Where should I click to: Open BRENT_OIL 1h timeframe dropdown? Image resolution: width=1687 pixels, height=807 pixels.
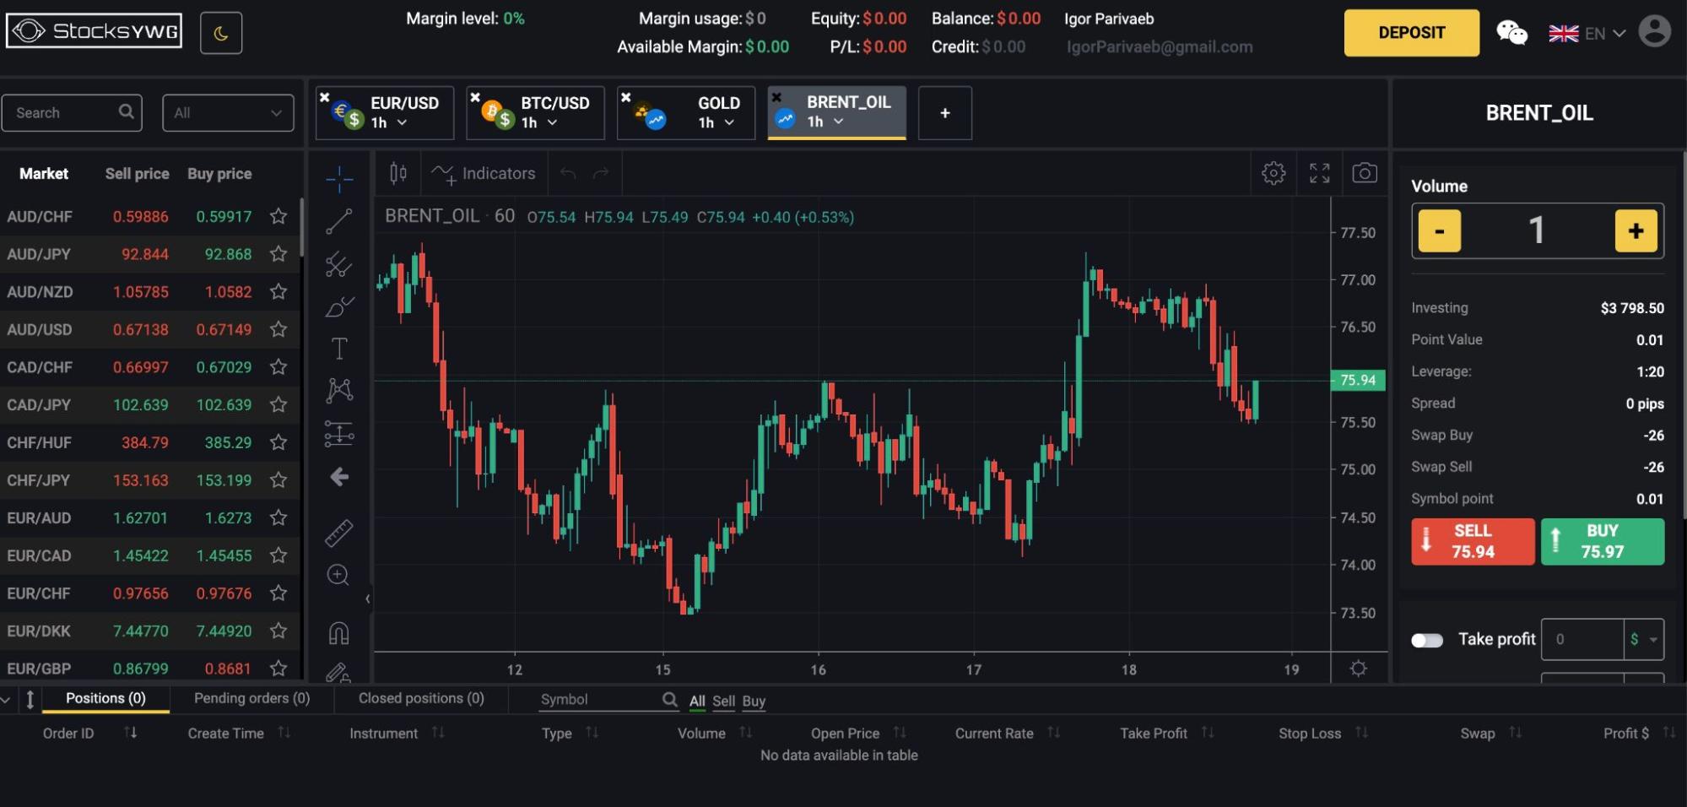825,122
